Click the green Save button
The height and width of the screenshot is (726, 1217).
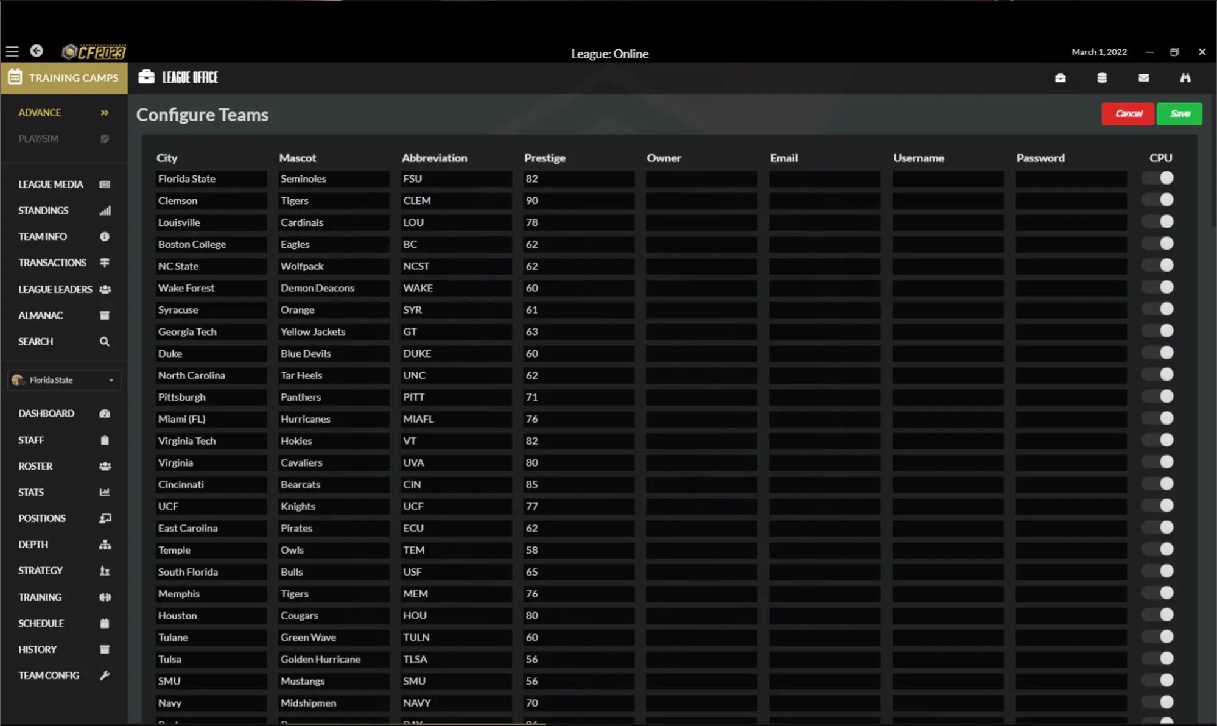[x=1179, y=114]
